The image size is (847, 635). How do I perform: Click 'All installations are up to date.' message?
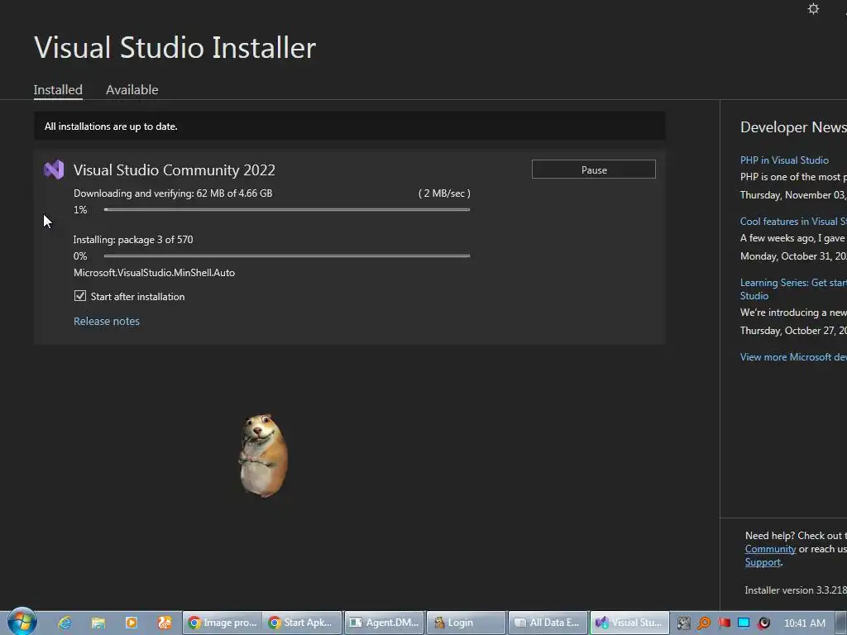pyautogui.click(x=111, y=127)
